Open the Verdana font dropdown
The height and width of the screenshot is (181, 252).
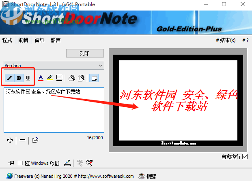tap(54, 65)
